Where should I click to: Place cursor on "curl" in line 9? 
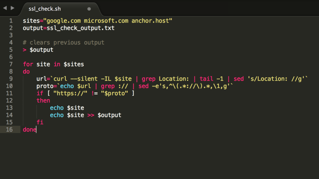(60, 79)
